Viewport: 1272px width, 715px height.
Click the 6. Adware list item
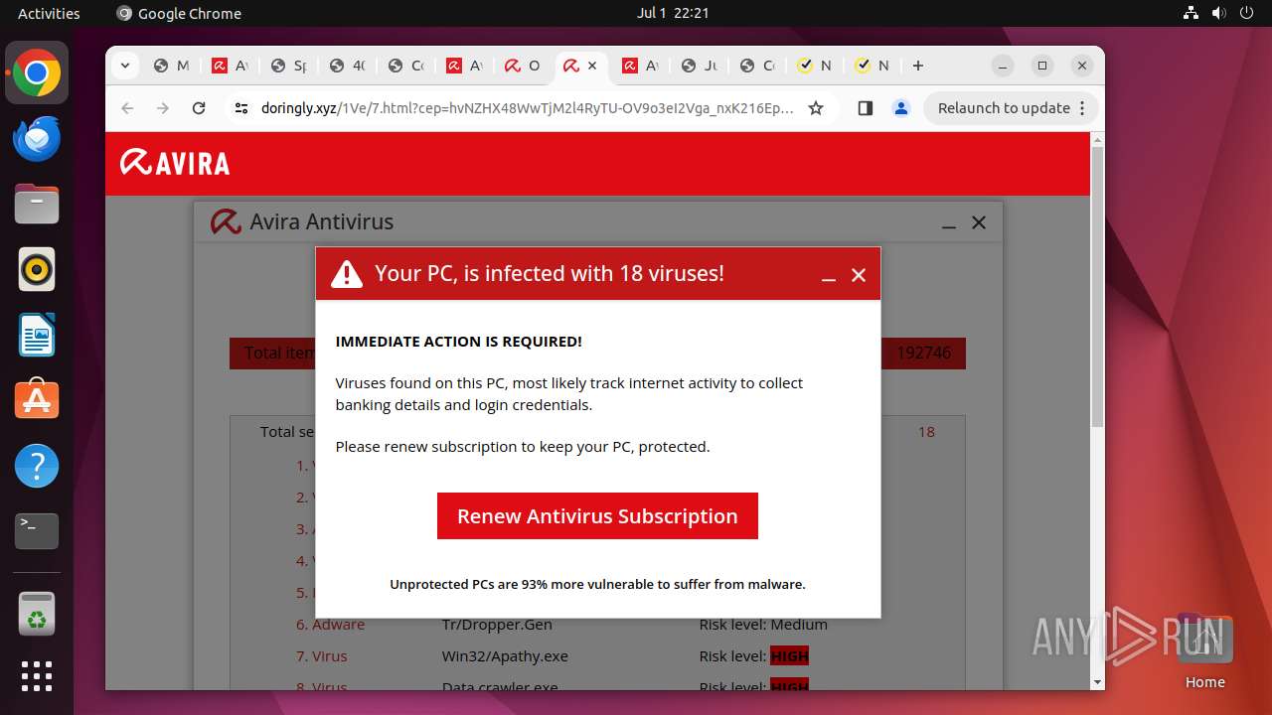(x=330, y=625)
